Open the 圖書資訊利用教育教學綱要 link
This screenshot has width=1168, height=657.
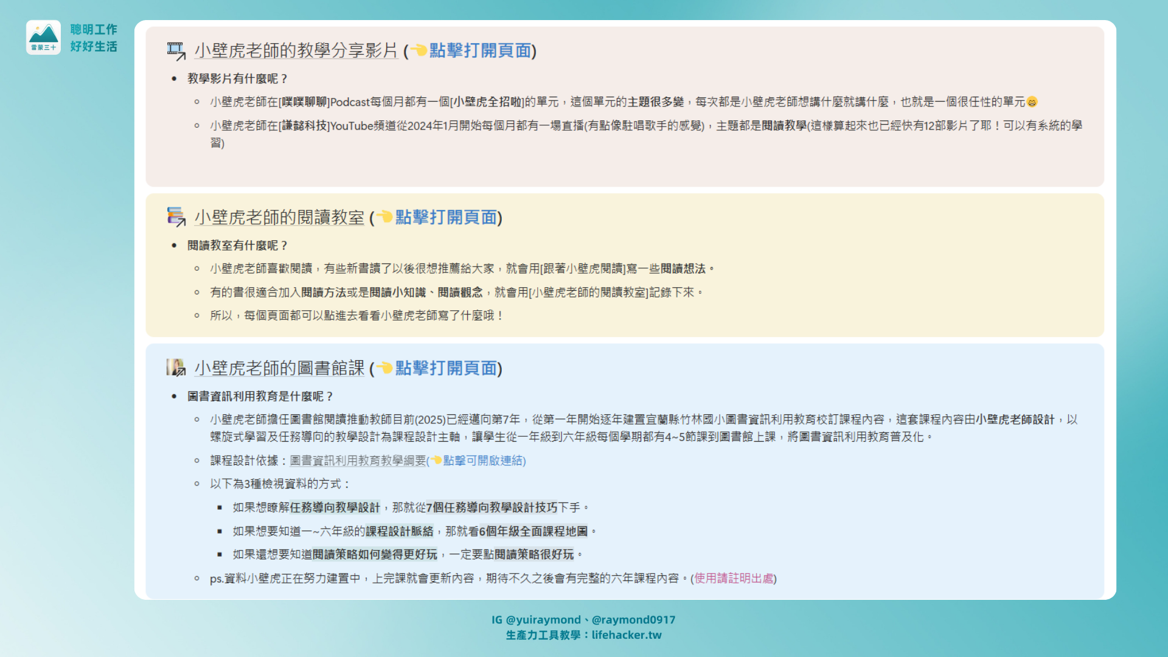pos(358,461)
